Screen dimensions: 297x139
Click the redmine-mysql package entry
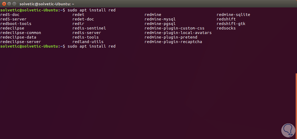(160, 19)
